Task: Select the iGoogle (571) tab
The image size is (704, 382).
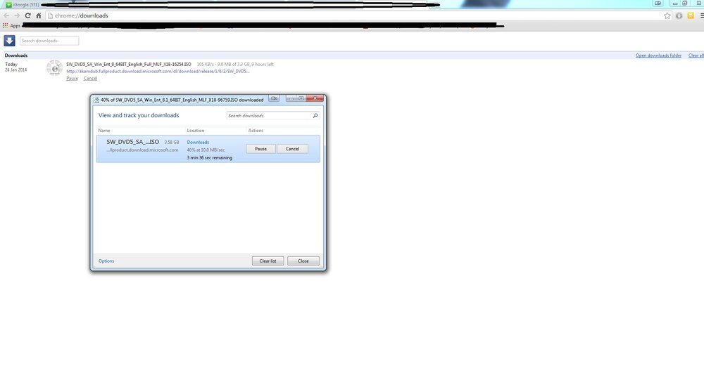Action: tap(23, 4)
